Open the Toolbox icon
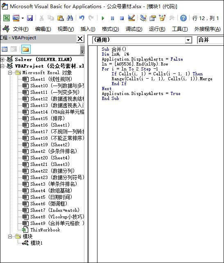224x263 pixels. [x=172, y=18]
